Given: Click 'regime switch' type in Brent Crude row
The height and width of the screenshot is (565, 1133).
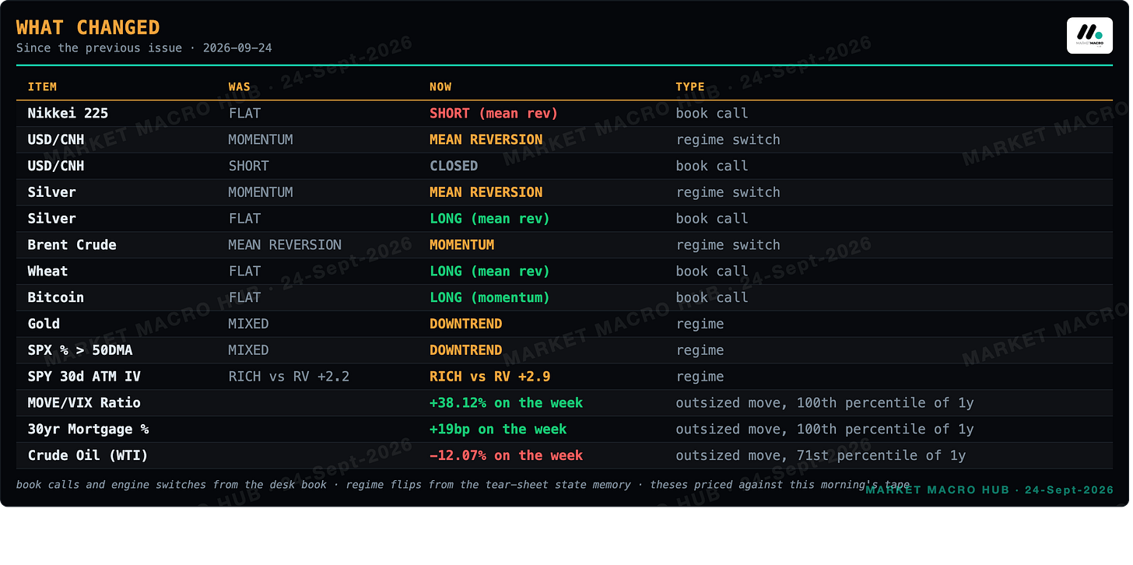Looking at the screenshot, I should 728,245.
